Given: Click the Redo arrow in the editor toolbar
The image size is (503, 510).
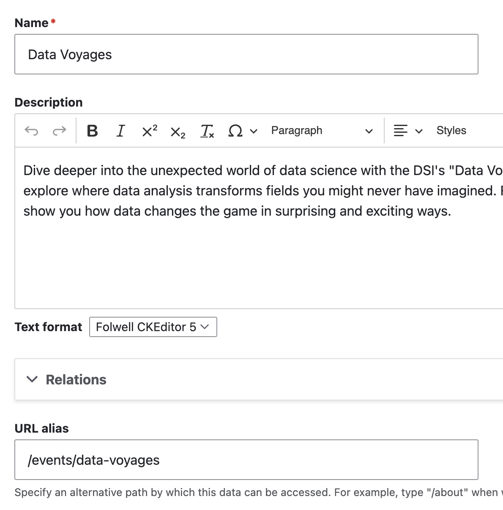Looking at the screenshot, I should click(x=59, y=131).
